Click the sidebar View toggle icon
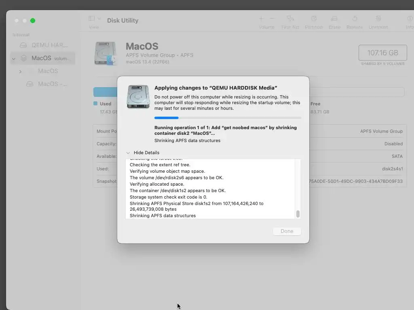The image size is (414, 310). point(92,18)
